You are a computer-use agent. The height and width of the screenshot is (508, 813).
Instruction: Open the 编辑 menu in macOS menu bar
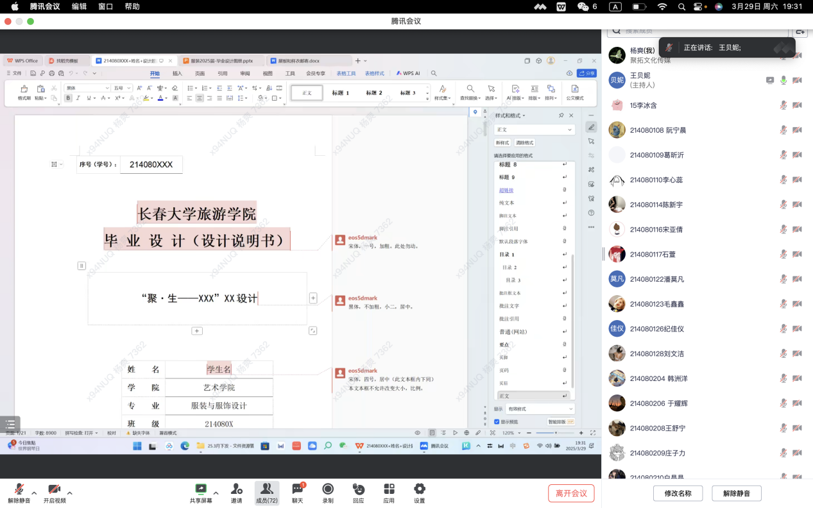[x=79, y=6]
